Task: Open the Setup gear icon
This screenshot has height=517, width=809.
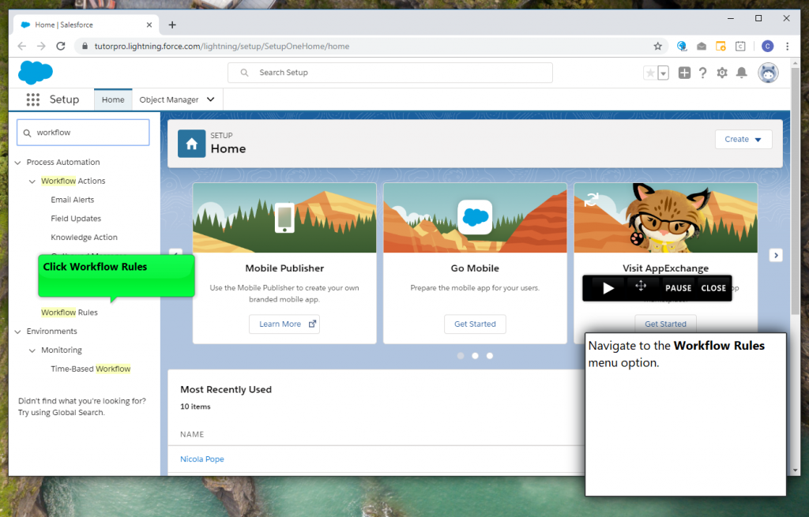Action: coord(722,73)
